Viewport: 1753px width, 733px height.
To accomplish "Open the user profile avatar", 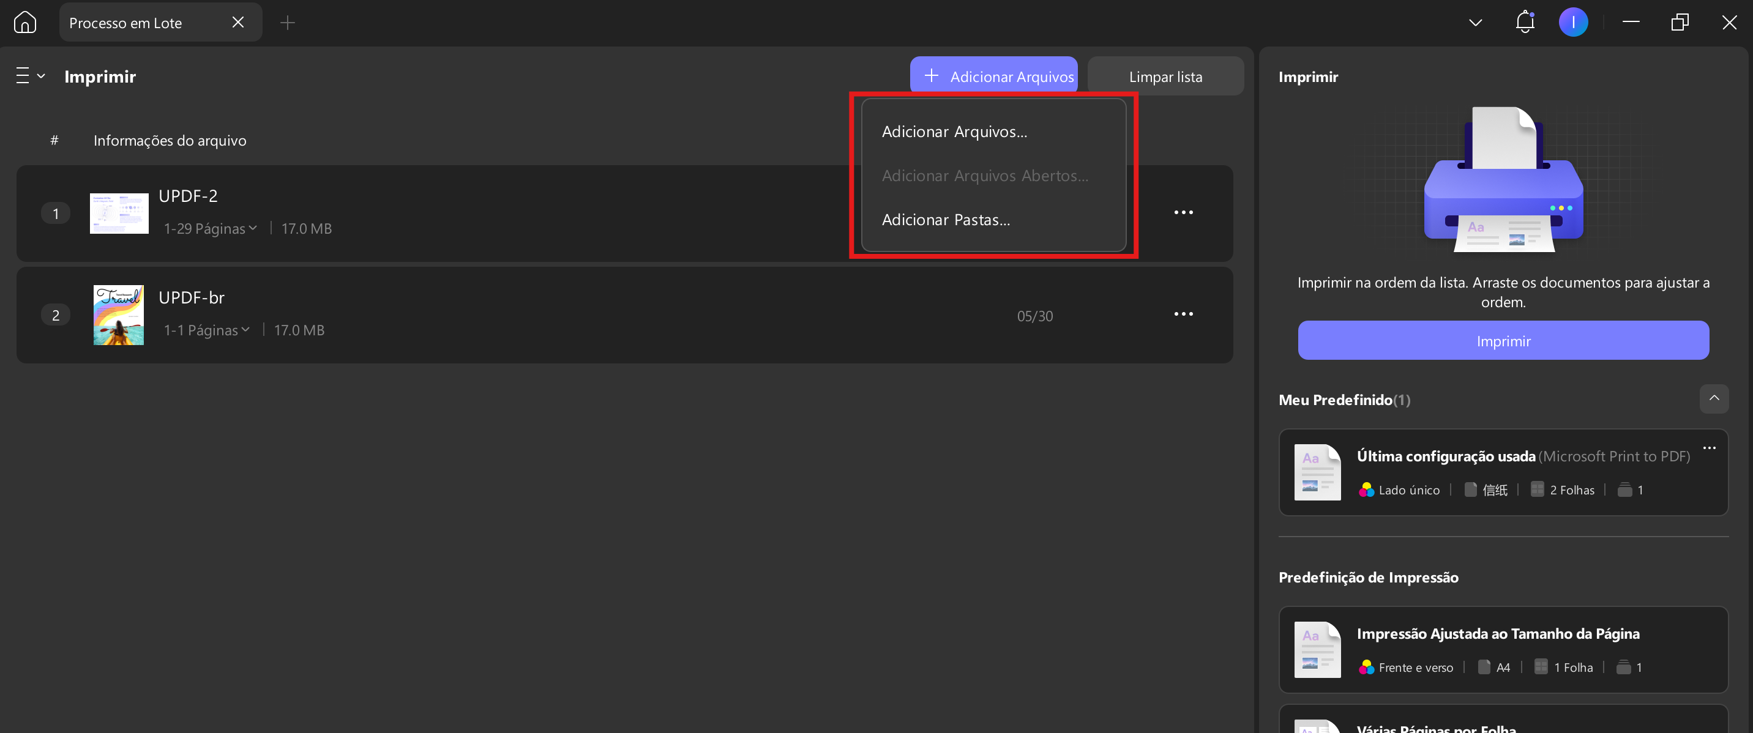I will [1573, 23].
